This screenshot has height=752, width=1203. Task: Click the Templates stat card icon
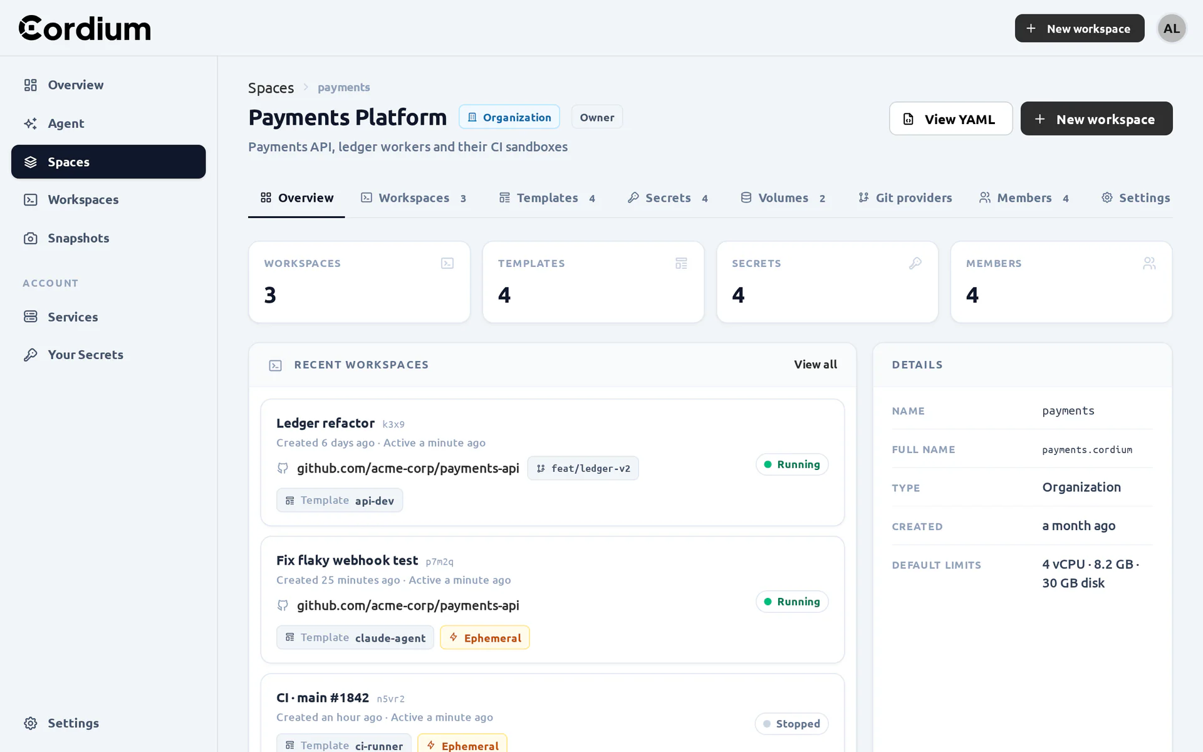click(x=681, y=263)
